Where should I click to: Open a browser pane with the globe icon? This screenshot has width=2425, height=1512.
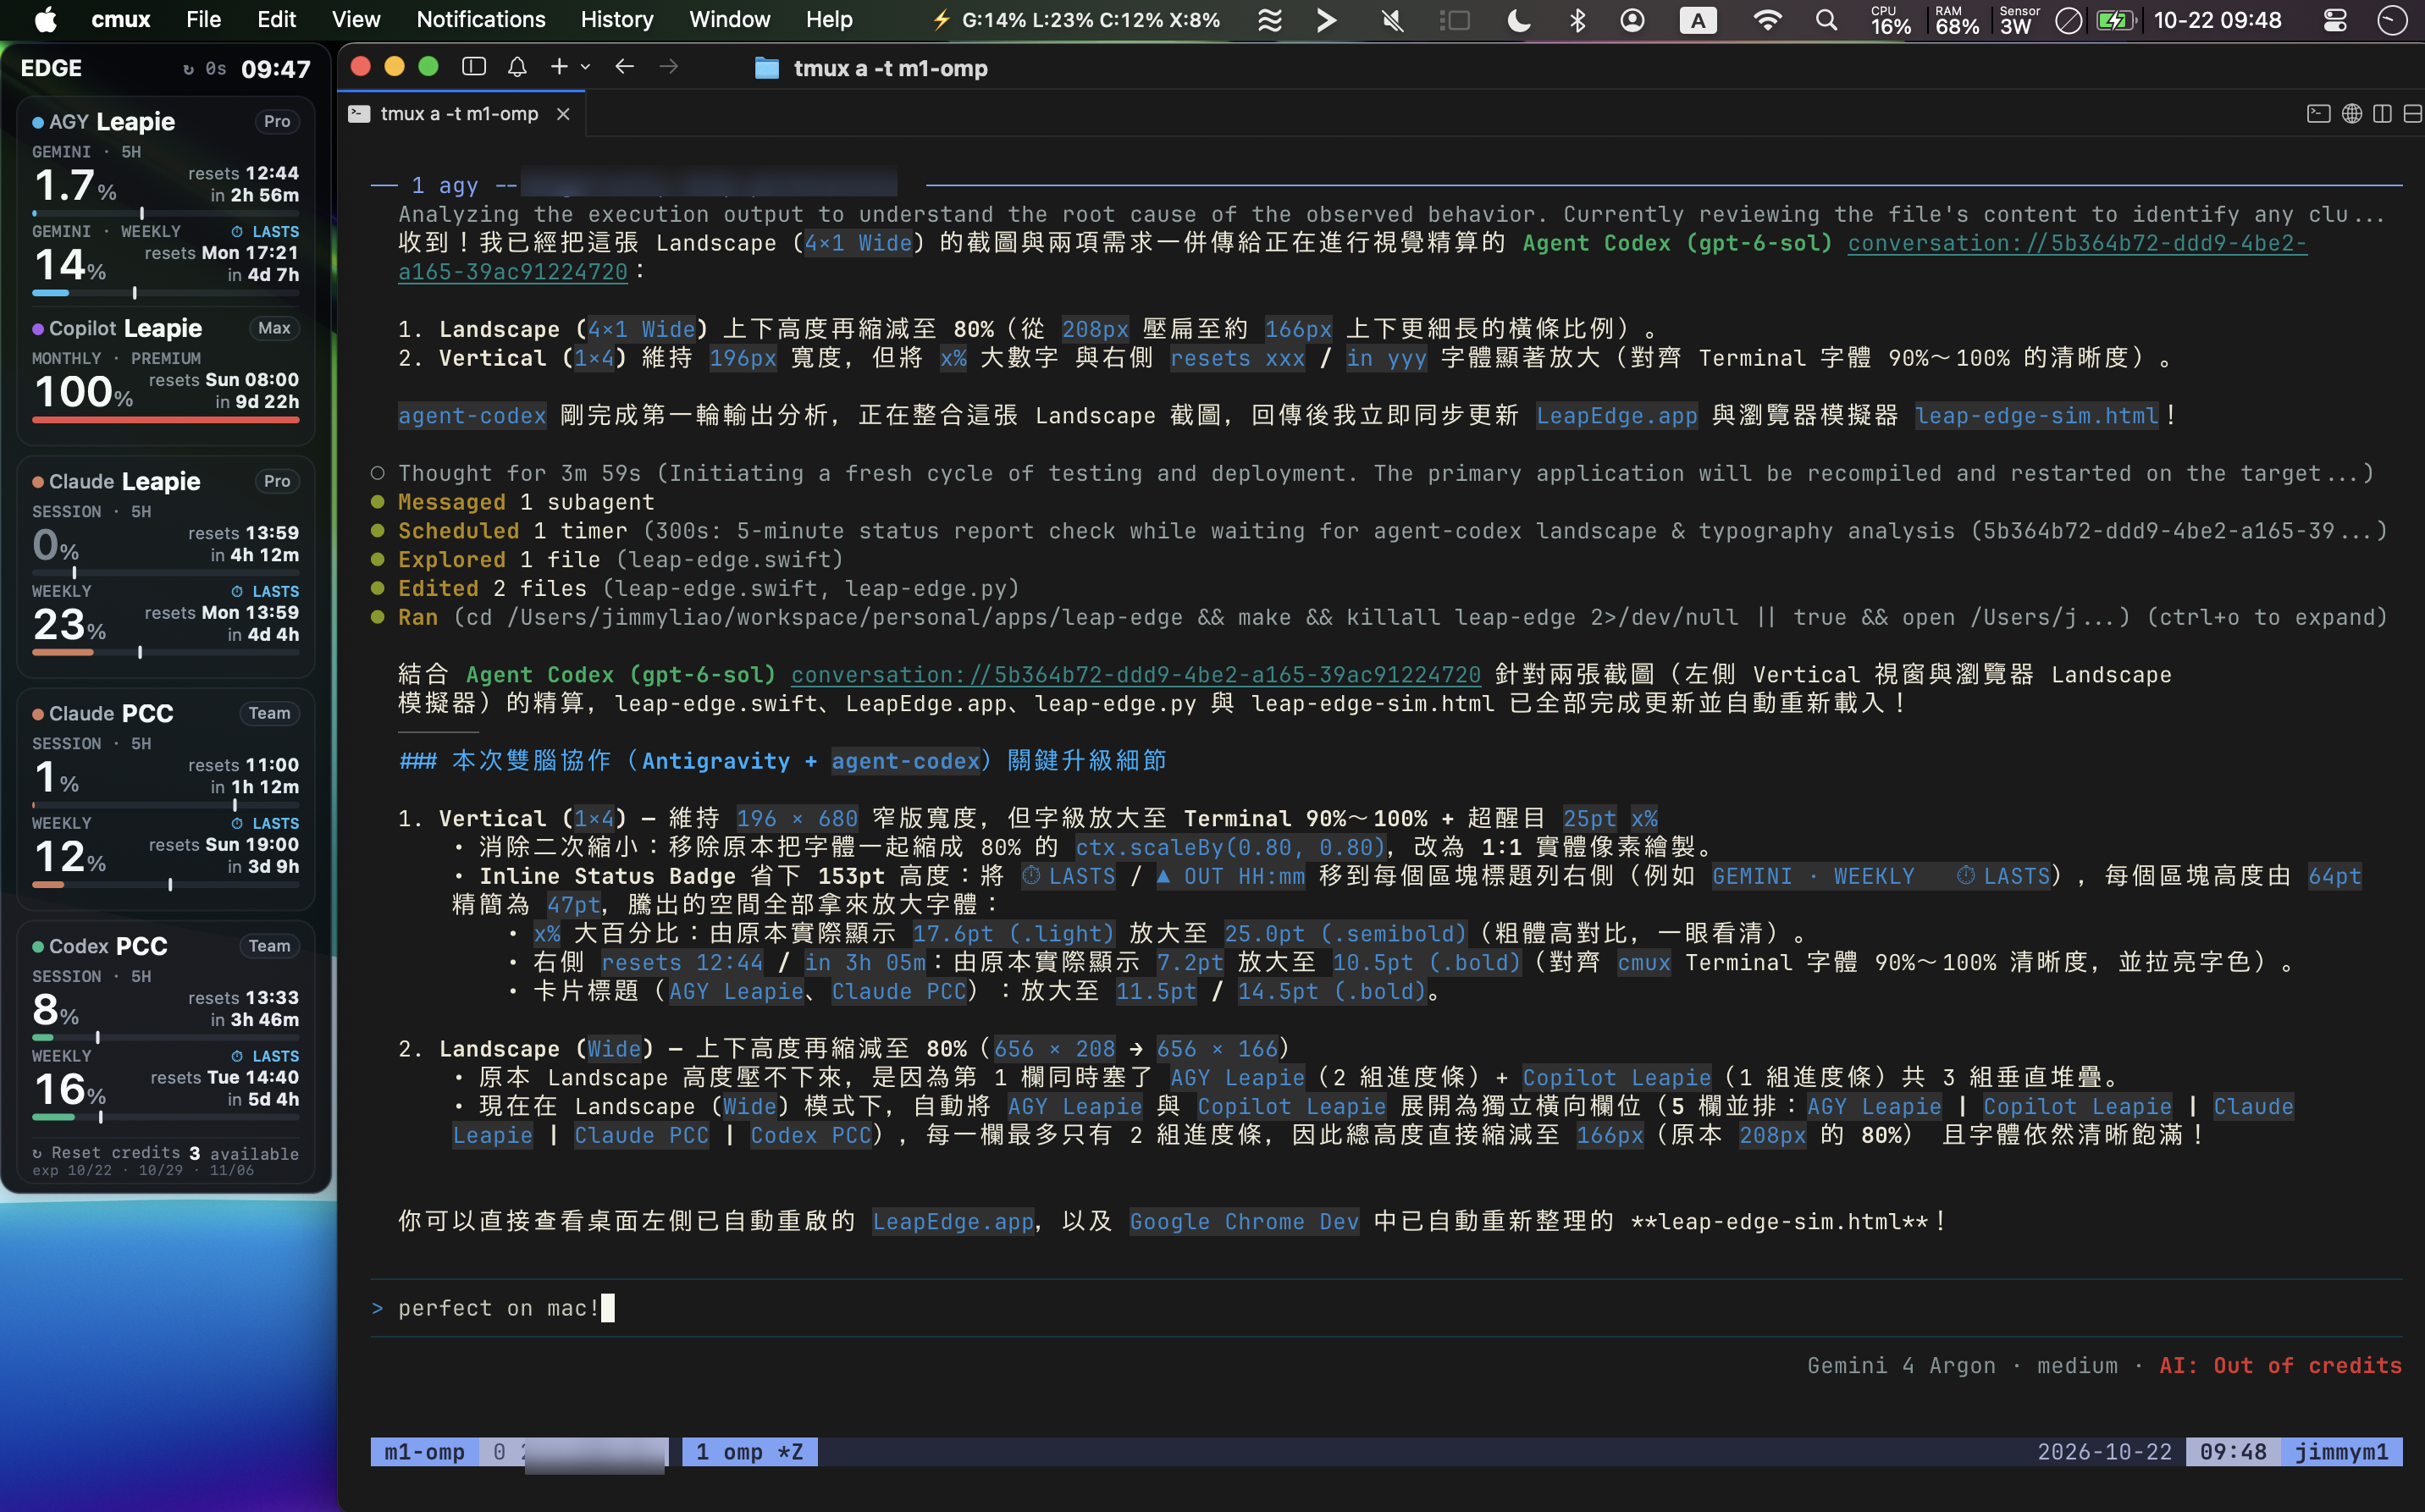pos(2352,114)
